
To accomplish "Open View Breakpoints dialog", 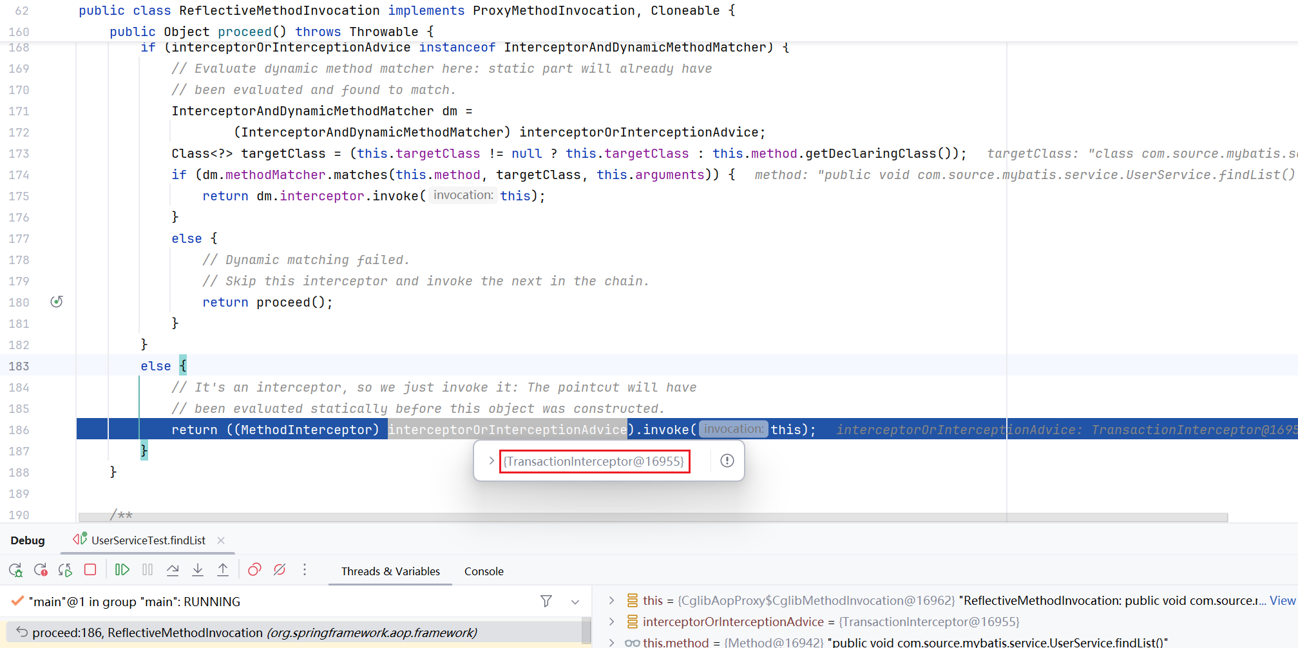I will (254, 570).
